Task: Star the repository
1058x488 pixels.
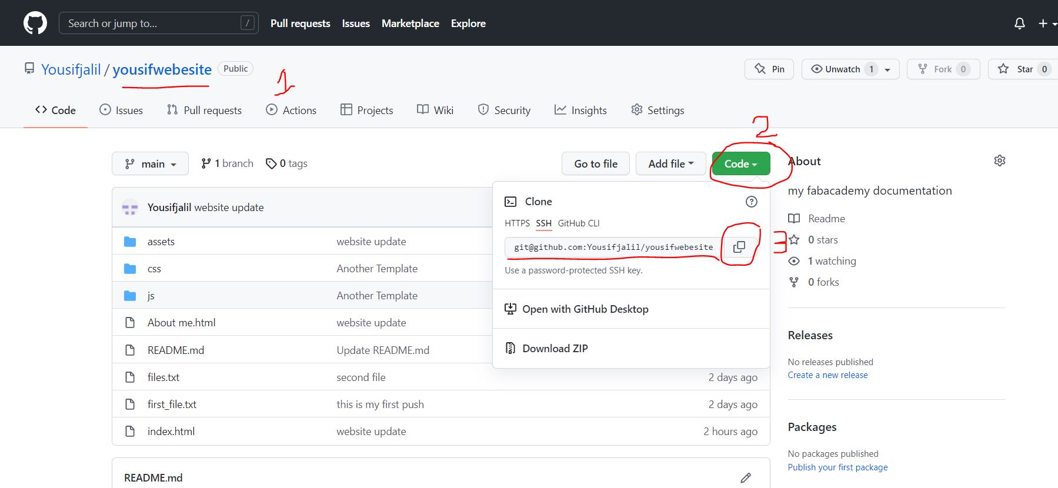Action: 1023,69
